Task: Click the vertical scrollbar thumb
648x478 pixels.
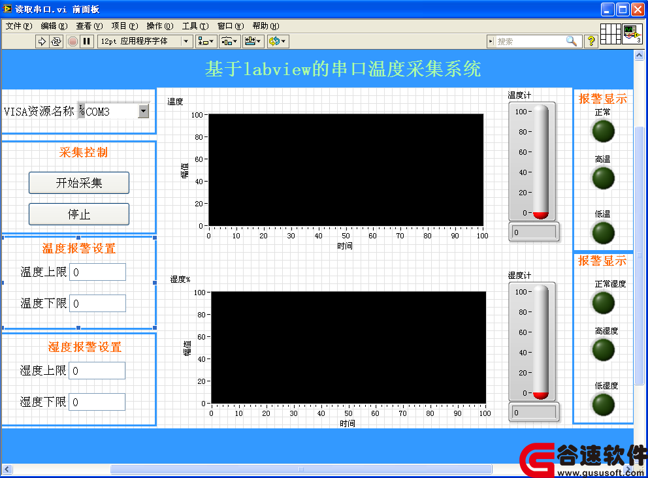Action: tap(639, 255)
